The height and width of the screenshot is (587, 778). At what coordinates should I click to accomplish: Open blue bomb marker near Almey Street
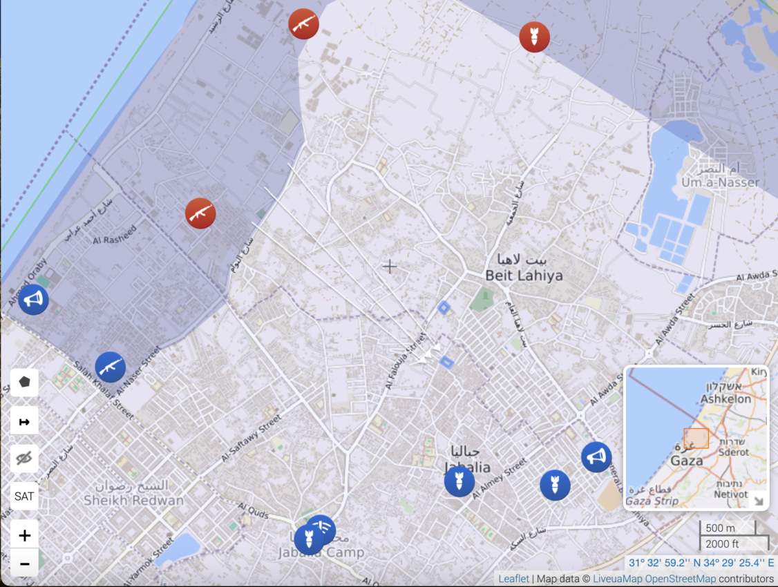pos(555,485)
